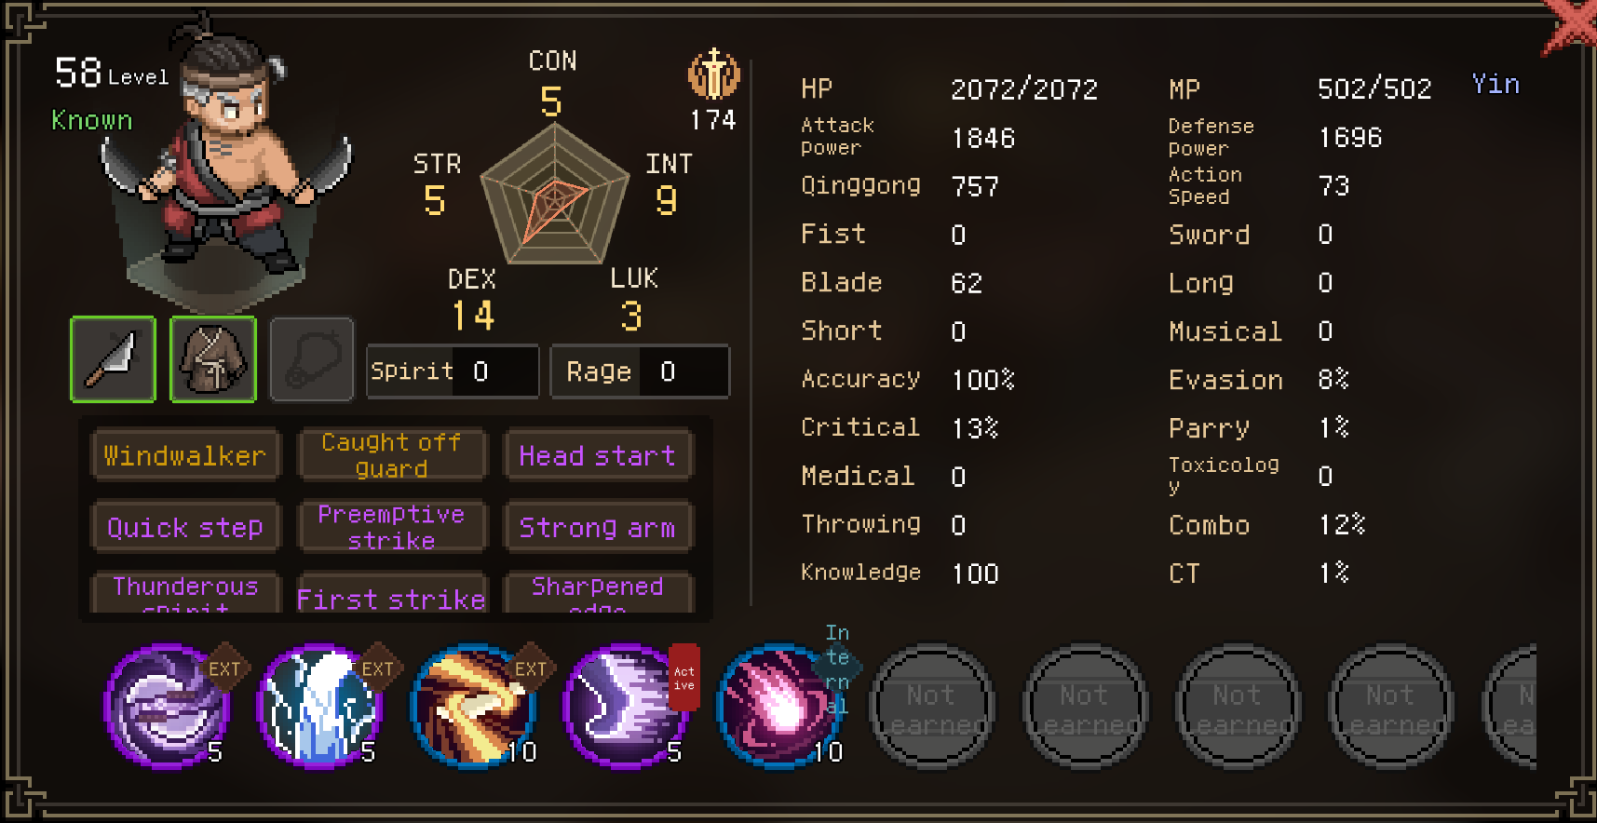The image size is (1597, 823).
Task: Select the golden slash EXT skill icon
Action: (473, 708)
